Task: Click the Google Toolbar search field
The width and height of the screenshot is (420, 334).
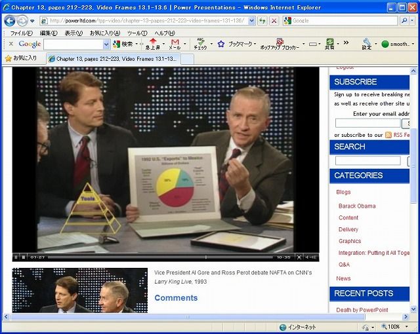Action: [x=73, y=45]
